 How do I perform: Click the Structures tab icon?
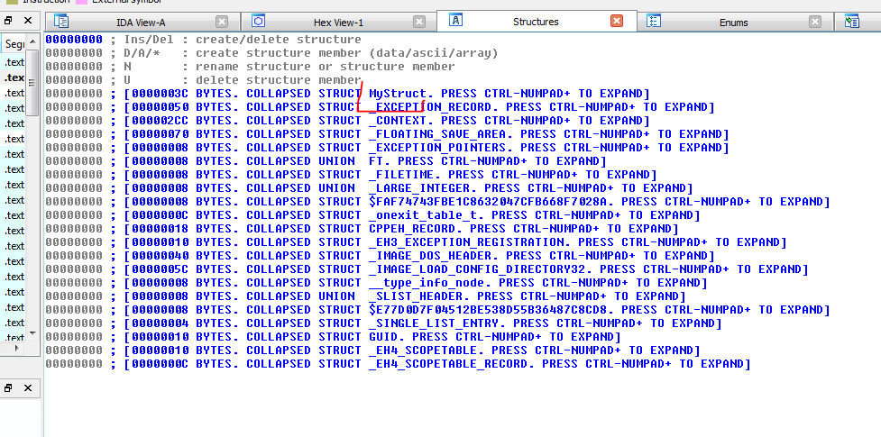coord(455,20)
